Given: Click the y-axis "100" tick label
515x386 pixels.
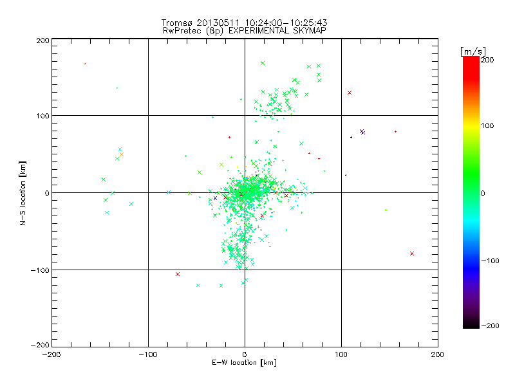Looking at the screenshot, I should pos(42,116).
